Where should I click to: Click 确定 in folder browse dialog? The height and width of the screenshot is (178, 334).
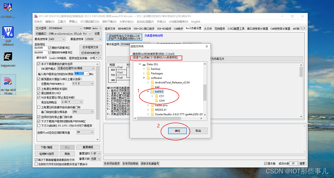(x=177, y=131)
